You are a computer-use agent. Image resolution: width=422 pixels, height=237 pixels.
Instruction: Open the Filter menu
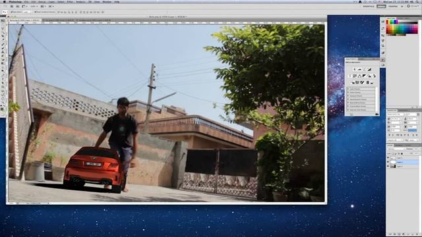coord(70,1)
